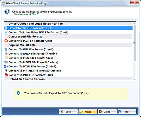The height and width of the screenshot is (117, 141).
Task: Click the HTML file format icon
Action: [6, 66]
